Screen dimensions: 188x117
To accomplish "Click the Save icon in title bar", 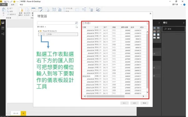I will coord(5,2).
